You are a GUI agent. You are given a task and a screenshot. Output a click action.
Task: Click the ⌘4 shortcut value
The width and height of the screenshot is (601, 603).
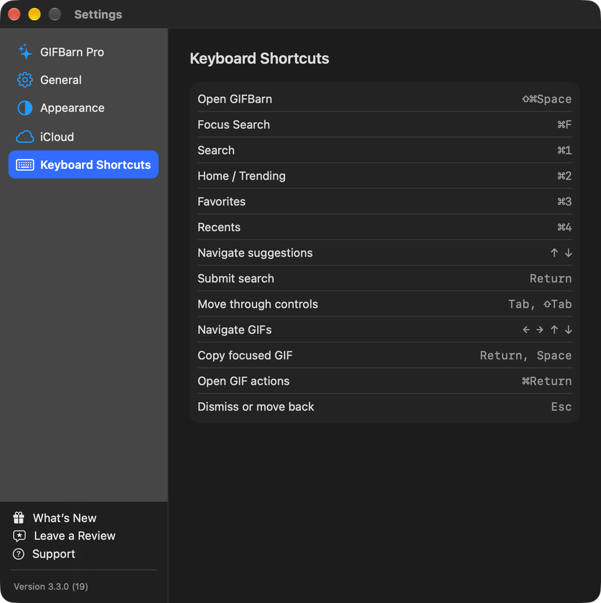(x=564, y=227)
